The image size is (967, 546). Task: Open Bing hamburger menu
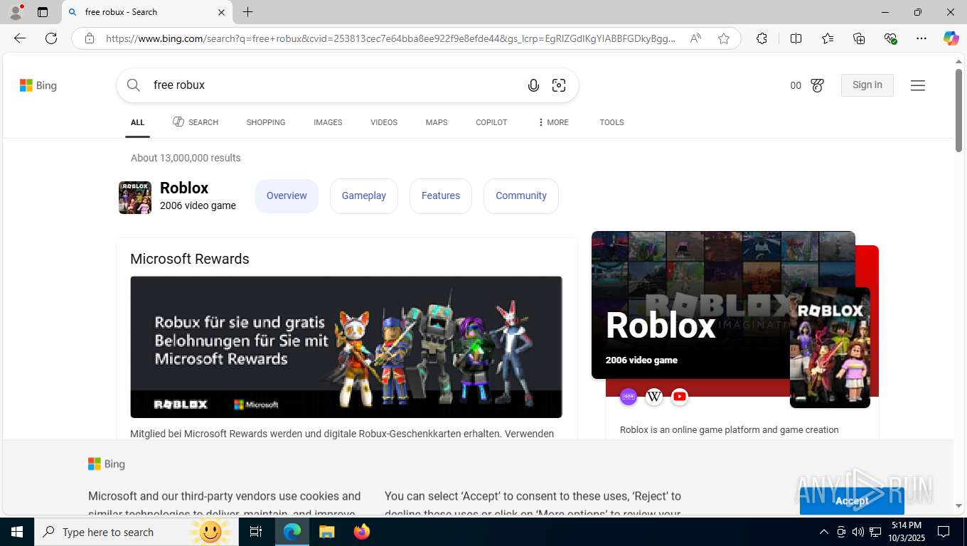pos(918,85)
